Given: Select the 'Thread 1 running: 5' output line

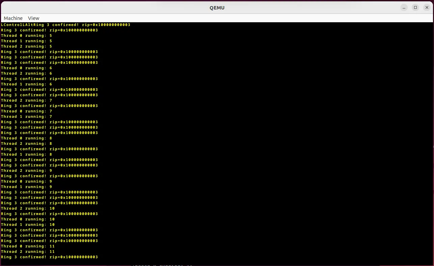Looking at the screenshot, I should [26, 41].
